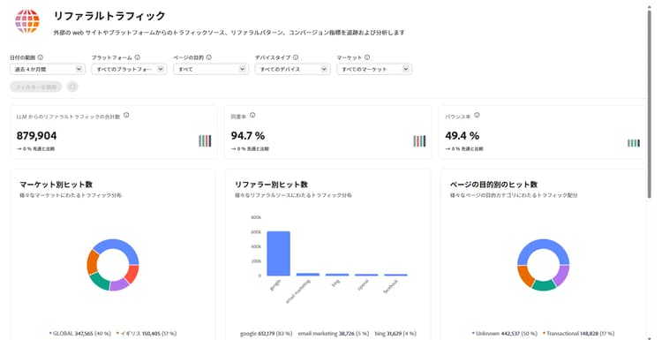This screenshot has height=340, width=662.
Task: Open the 過去 4 か月間 date range dropdown
Action: 48,69
